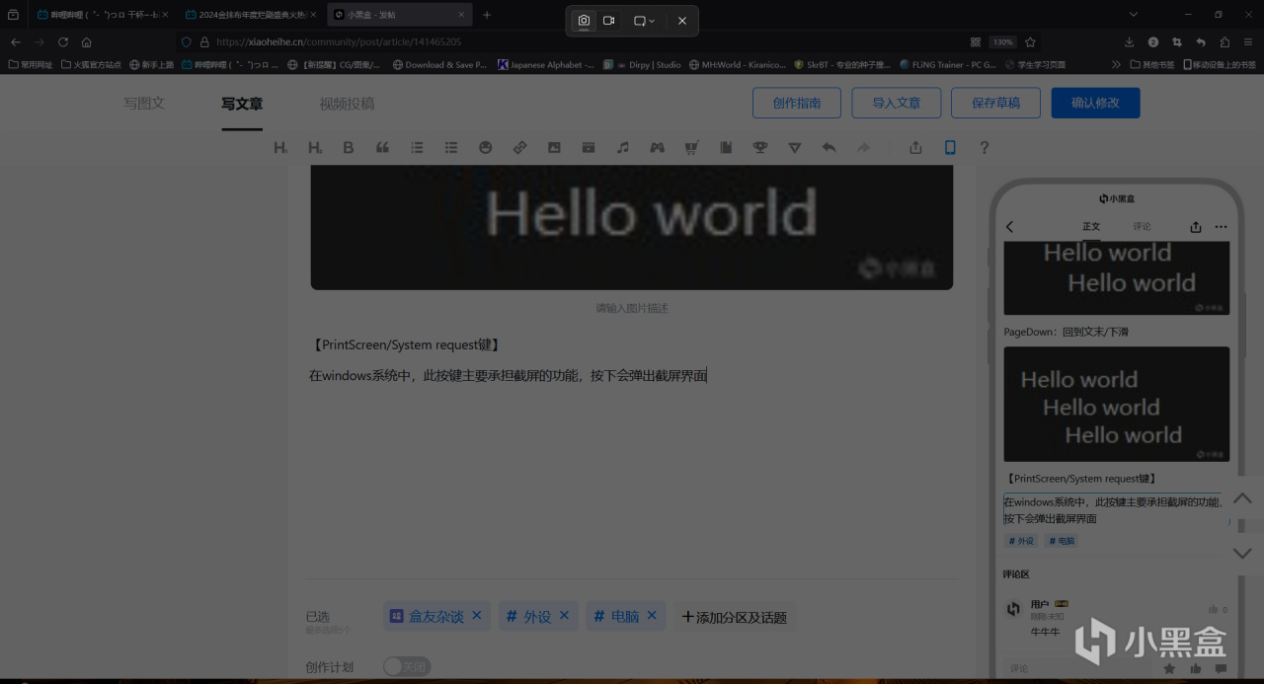1264x684 pixels.
Task: Open the 小黑盒 - 发帖 browser tab
Action: [399, 15]
